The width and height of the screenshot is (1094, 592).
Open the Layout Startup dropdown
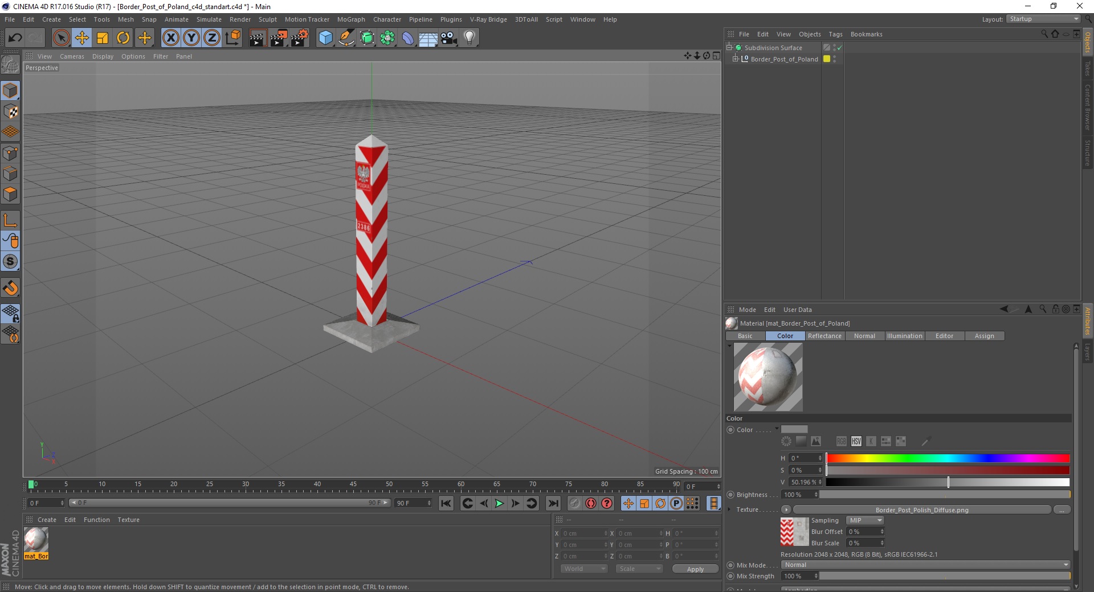point(1044,19)
